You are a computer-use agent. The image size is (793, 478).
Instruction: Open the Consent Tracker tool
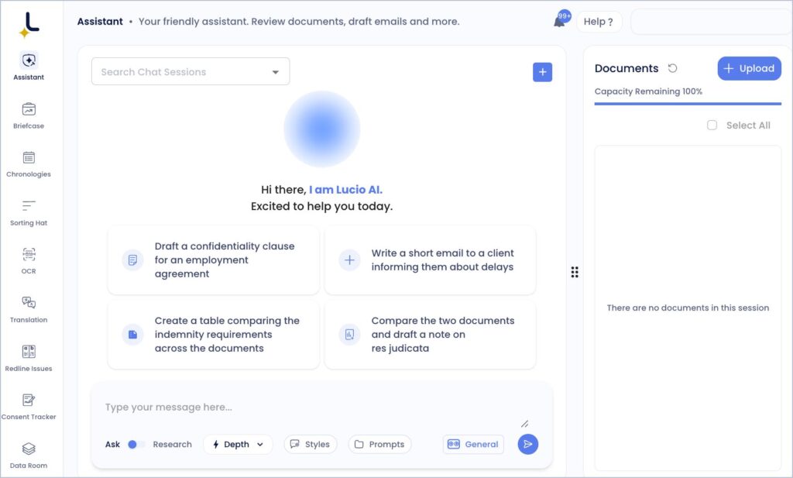pos(29,407)
